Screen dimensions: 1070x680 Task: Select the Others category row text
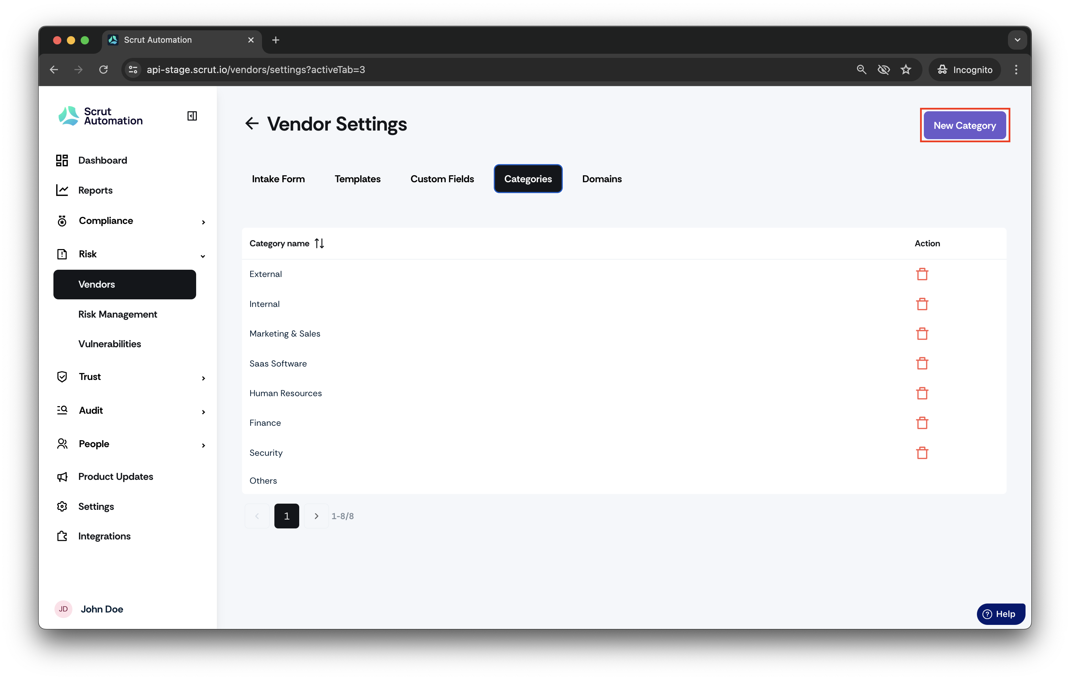(263, 481)
